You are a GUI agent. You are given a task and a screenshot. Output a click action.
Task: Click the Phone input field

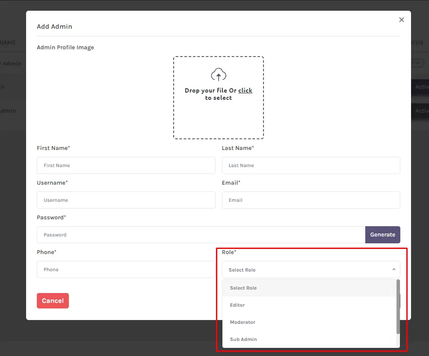[x=126, y=269]
